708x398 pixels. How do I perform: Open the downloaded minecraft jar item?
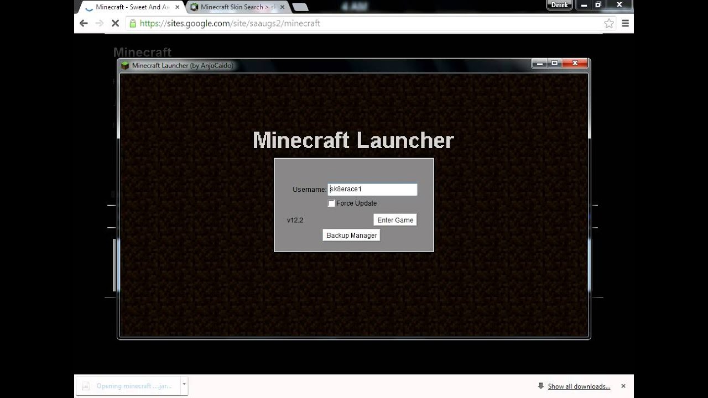point(128,386)
